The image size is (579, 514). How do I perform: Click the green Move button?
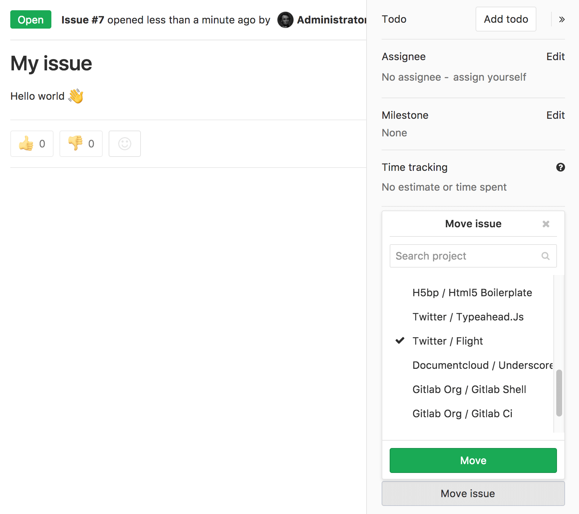click(x=473, y=460)
